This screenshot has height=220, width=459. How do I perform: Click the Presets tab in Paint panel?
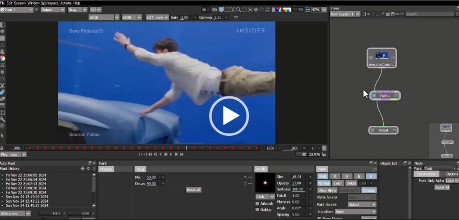click(106, 169)
